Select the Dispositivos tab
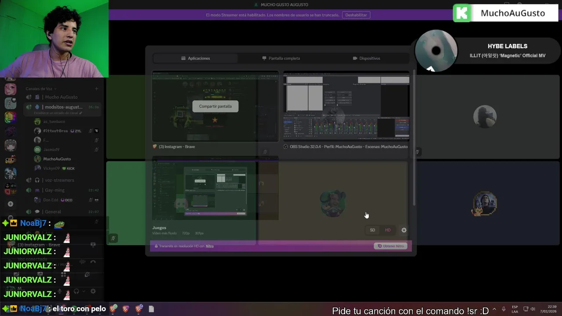The width and height of the screenshot is (562, 316). tap(367, 58)
